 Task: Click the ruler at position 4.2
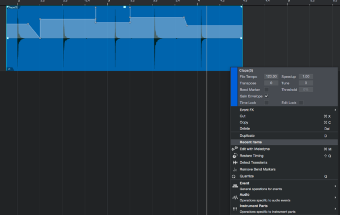[x=222, y=2]
